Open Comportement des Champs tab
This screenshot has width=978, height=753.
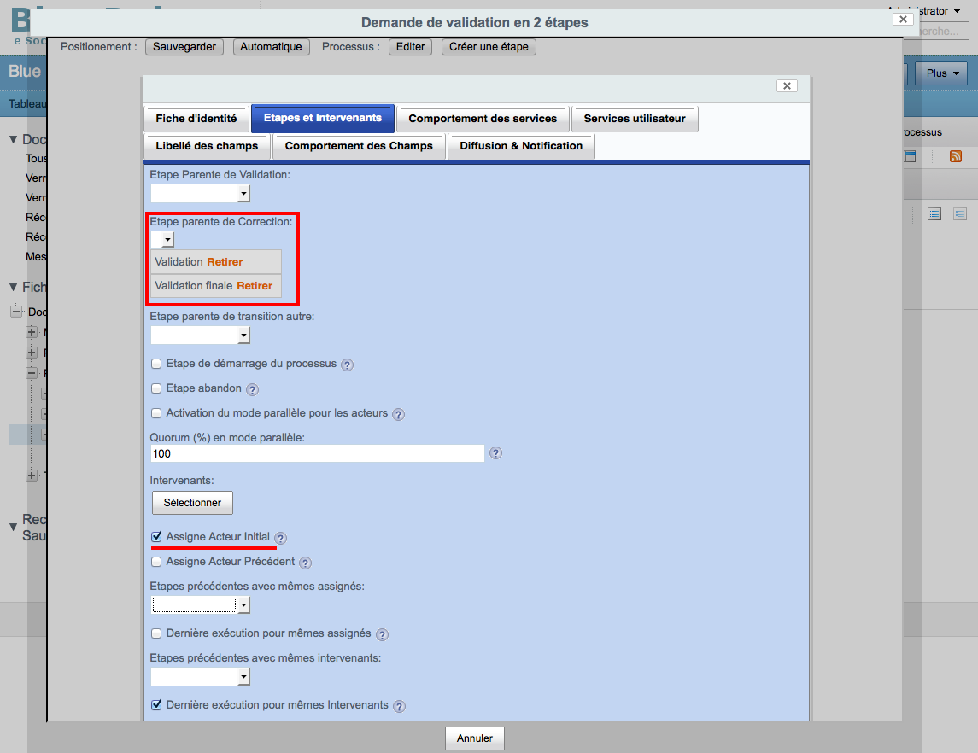click(x=359, y=146)
